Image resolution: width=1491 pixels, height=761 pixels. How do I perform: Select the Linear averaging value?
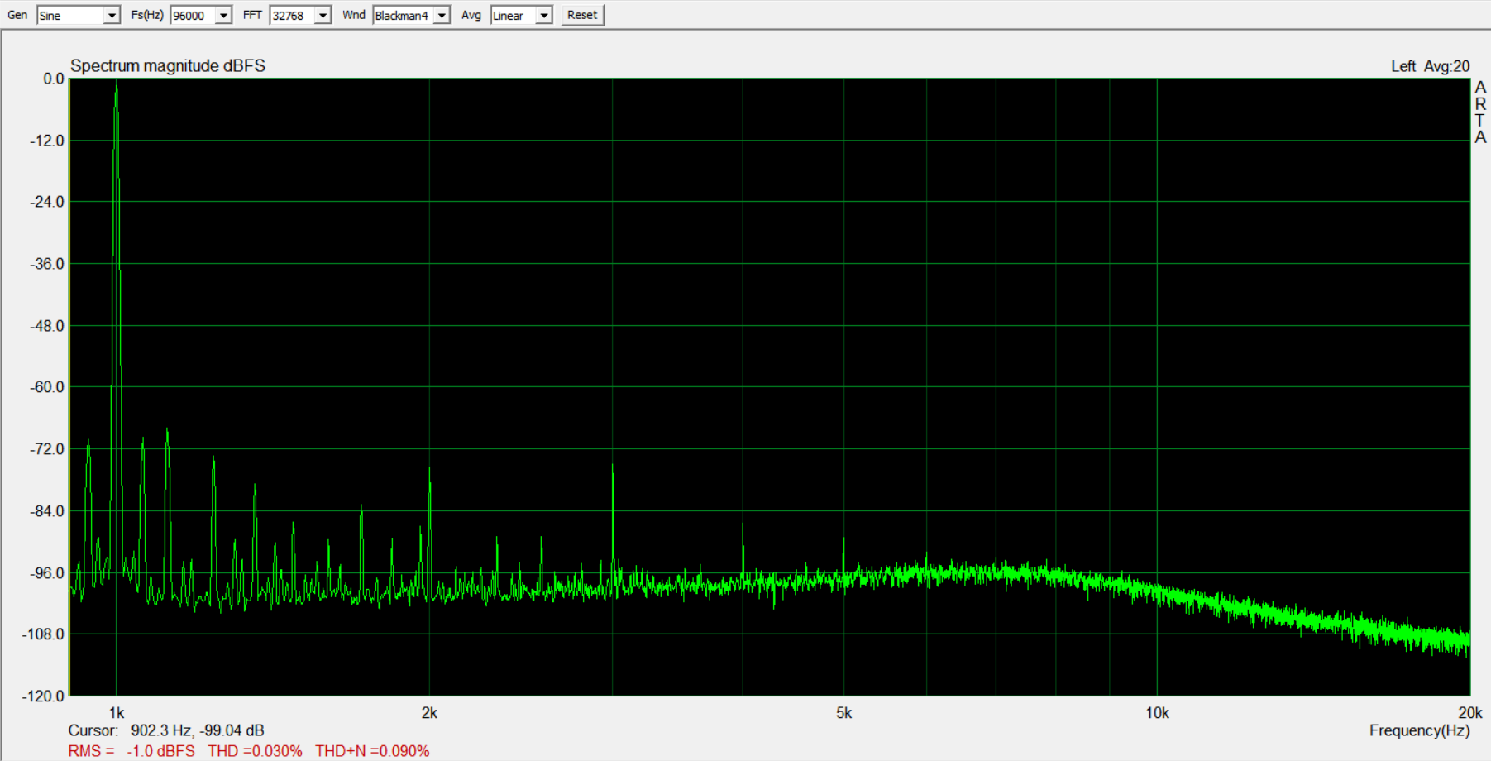pyautogui.click(x=507, y=15)
